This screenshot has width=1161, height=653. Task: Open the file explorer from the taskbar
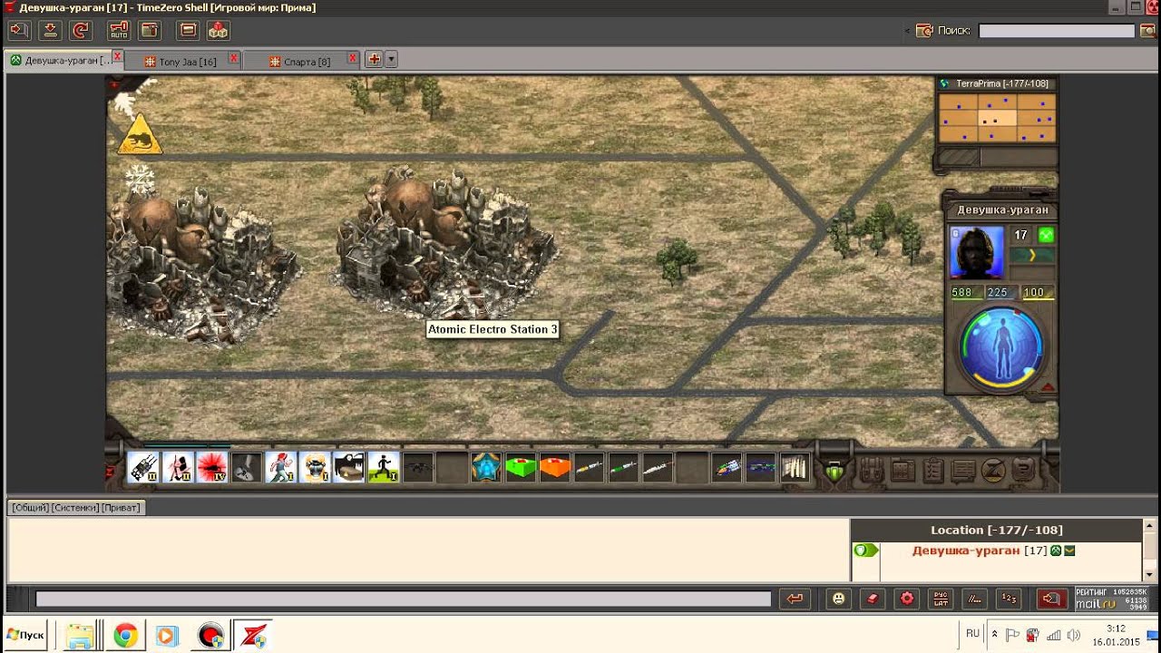80,636
